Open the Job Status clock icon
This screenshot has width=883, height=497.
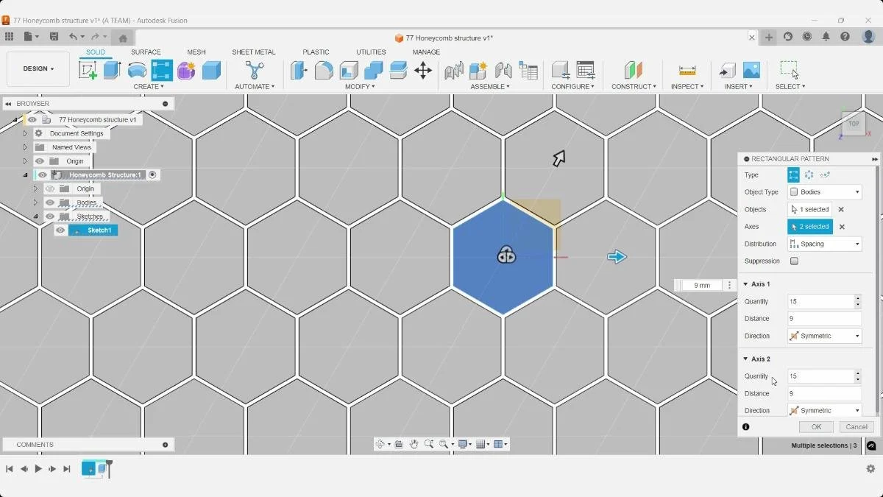click(807, 37)
